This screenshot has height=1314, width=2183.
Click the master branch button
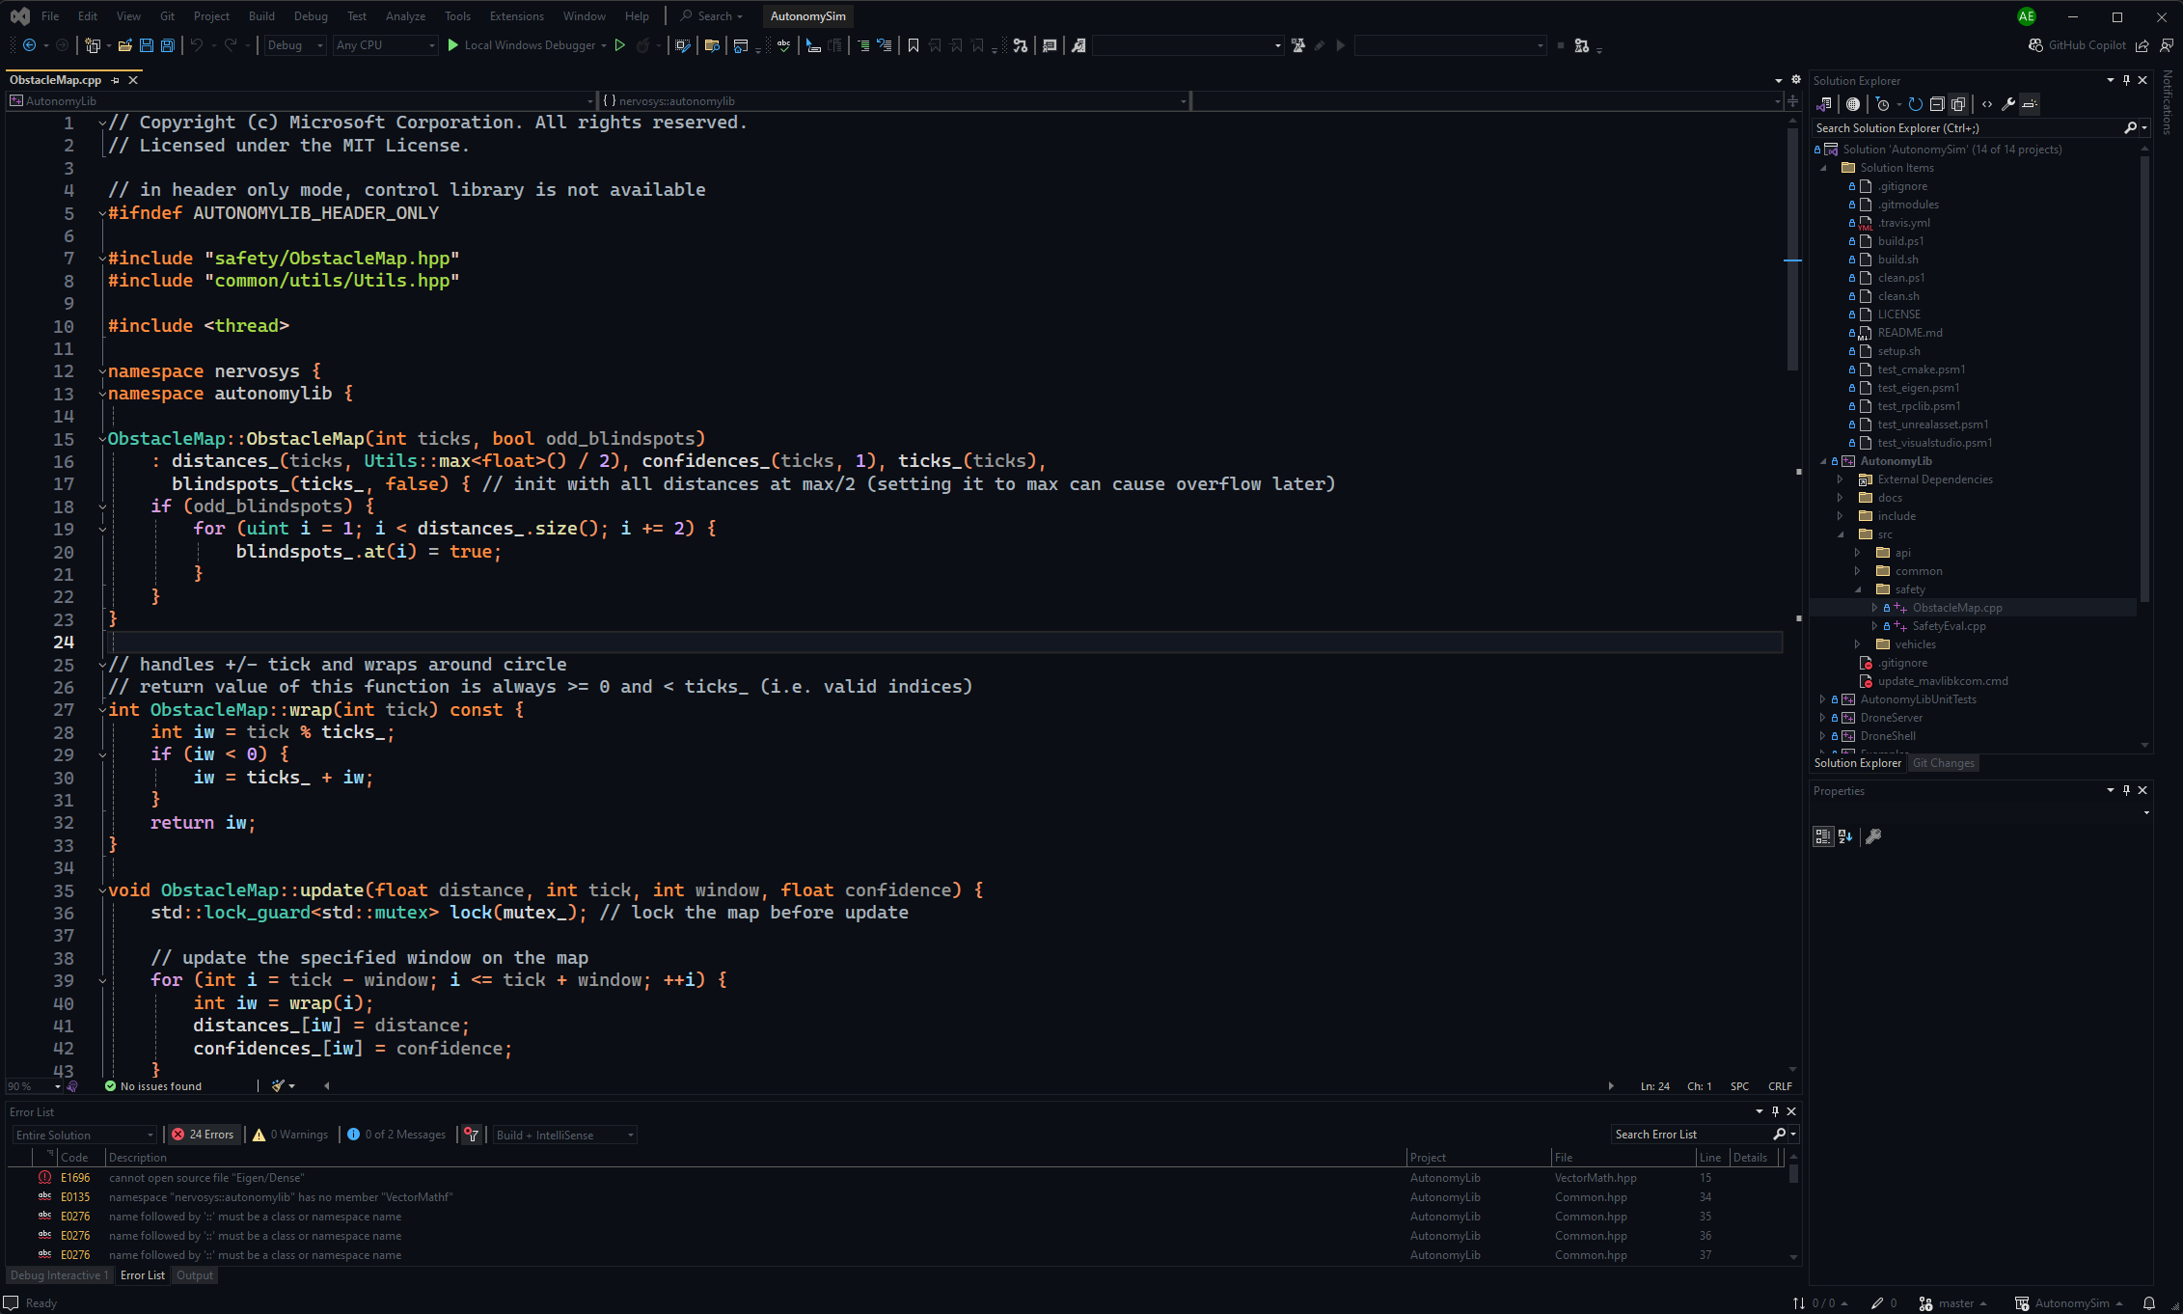tap(1955, 1303)
